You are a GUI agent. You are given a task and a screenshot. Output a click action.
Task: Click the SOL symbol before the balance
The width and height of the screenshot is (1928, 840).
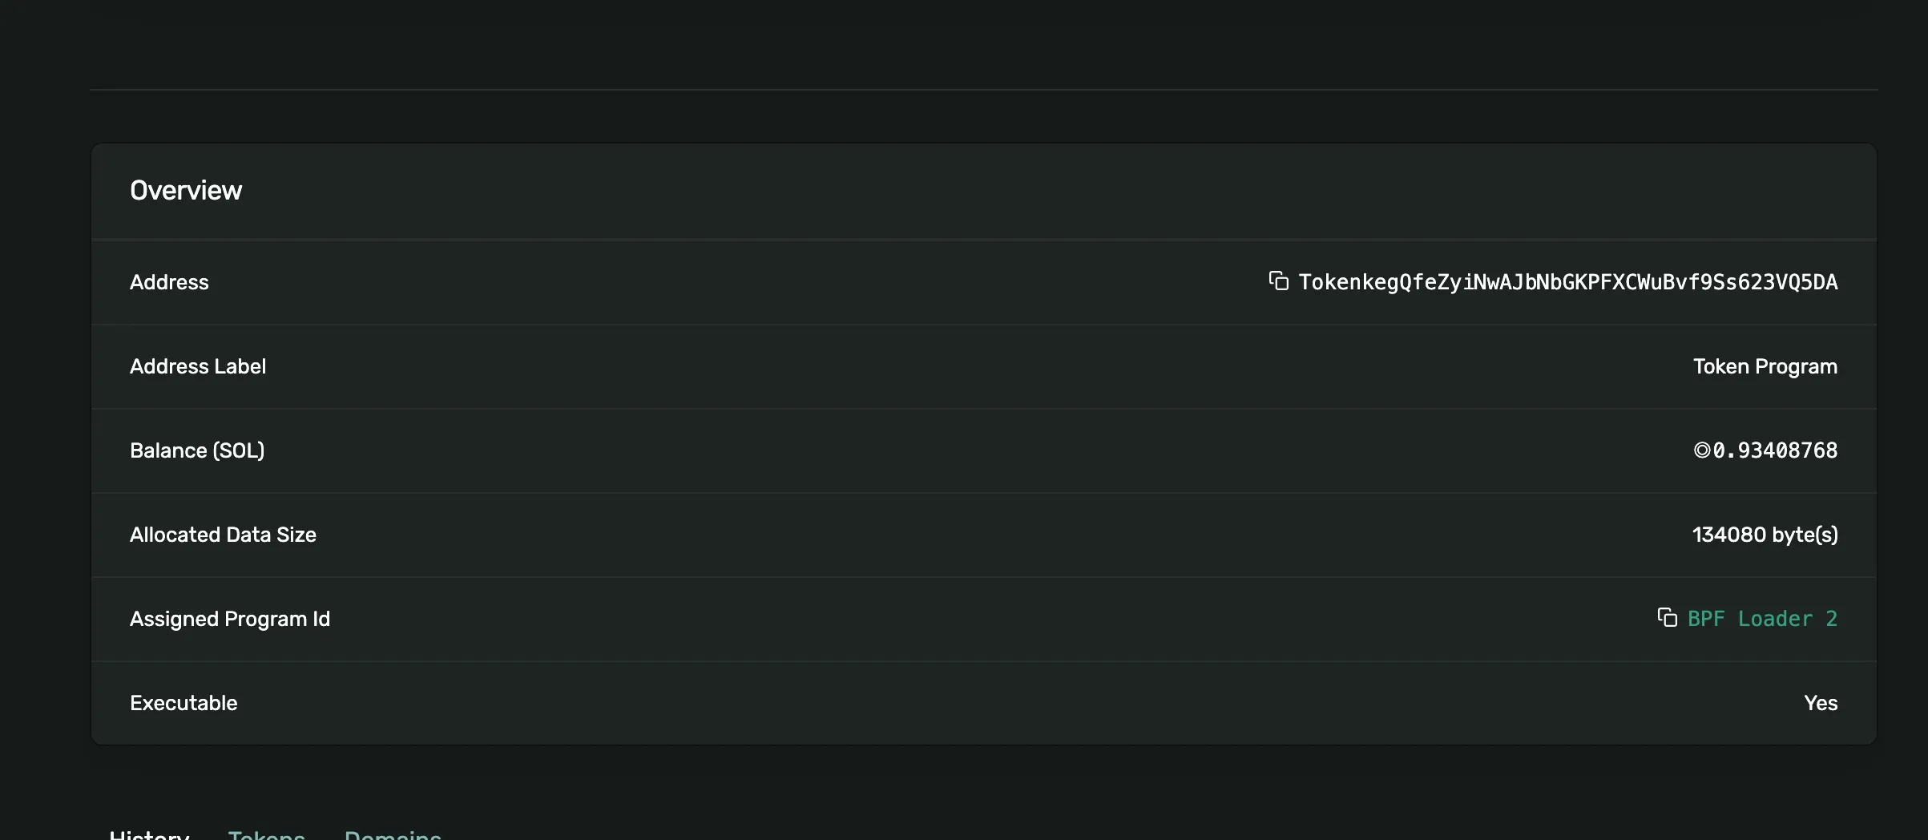coord(1700,450)
